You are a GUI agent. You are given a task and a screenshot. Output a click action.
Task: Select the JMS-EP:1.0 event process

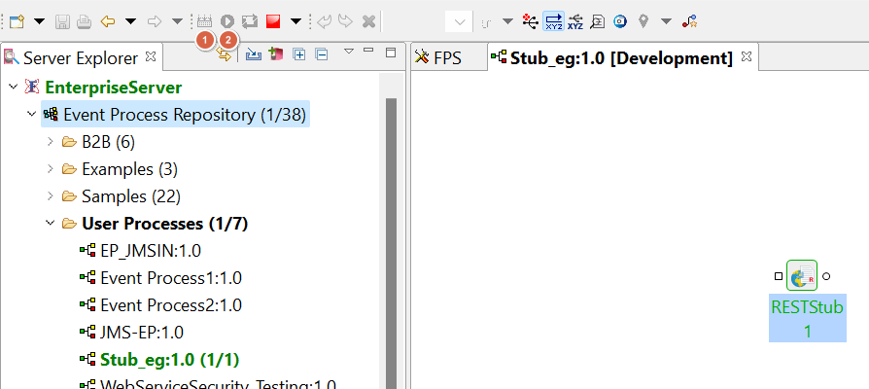[141, 332]
